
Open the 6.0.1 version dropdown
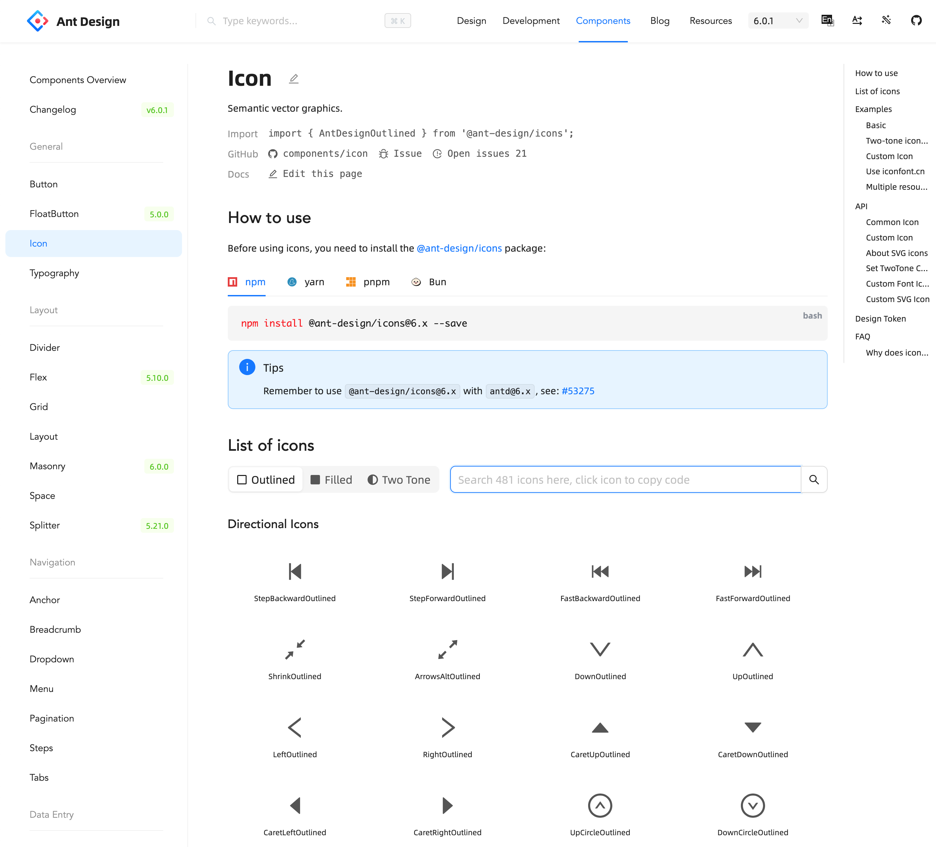click(778, 21)
